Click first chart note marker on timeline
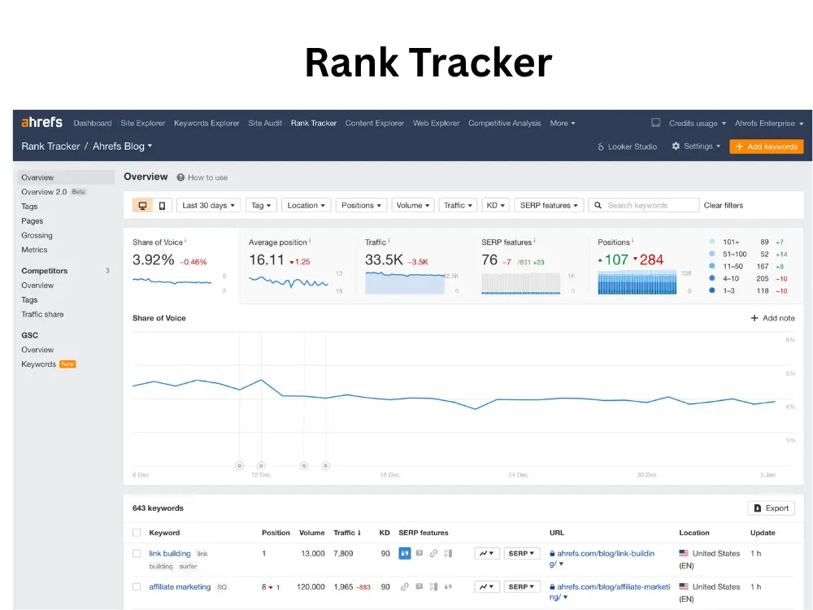 tap(240, 466)
